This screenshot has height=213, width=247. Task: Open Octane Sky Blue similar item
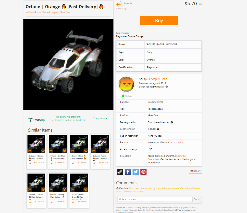coord(58,152)
